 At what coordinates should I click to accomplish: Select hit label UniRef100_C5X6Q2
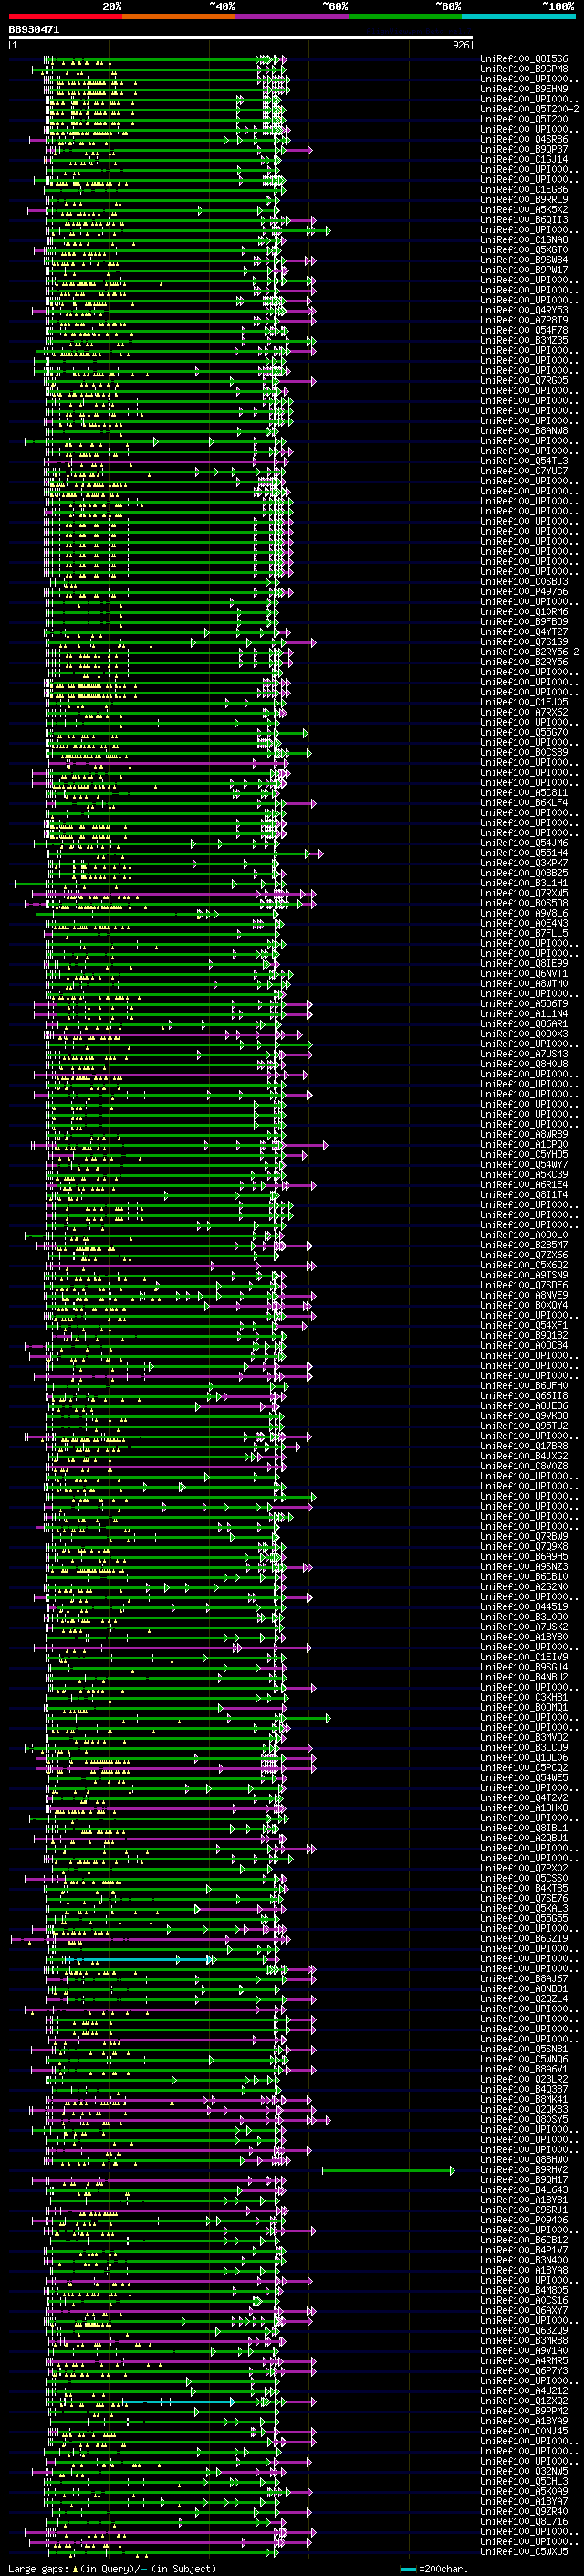pos(524,1265)
